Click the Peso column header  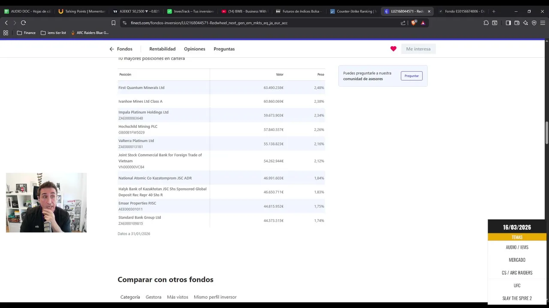(320, 74)
